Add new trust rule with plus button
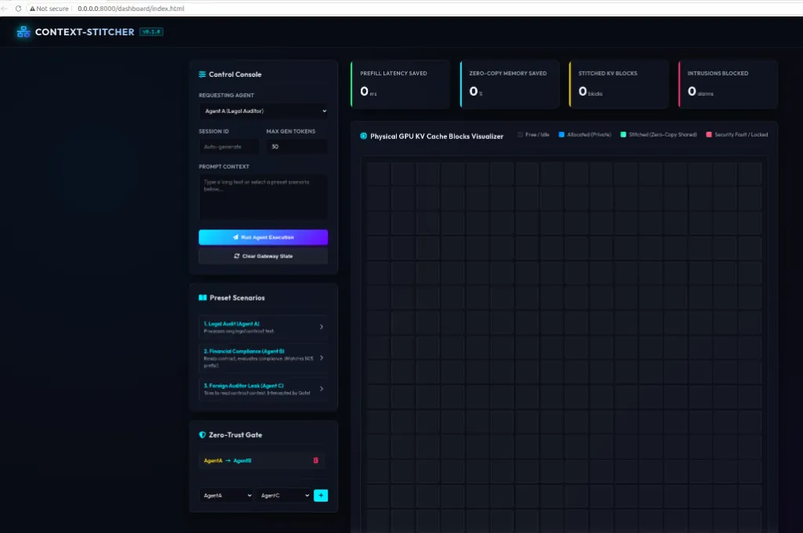 point(321,495)
